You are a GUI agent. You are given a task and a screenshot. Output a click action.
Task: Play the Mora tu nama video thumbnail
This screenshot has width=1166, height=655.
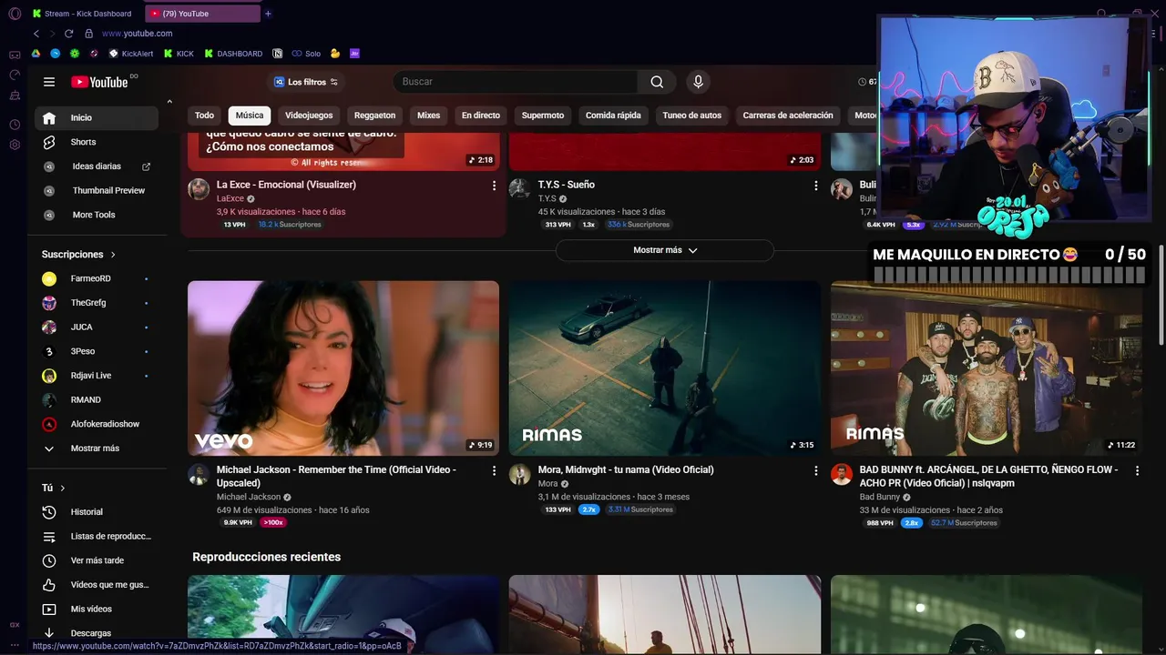click(665, 368)
